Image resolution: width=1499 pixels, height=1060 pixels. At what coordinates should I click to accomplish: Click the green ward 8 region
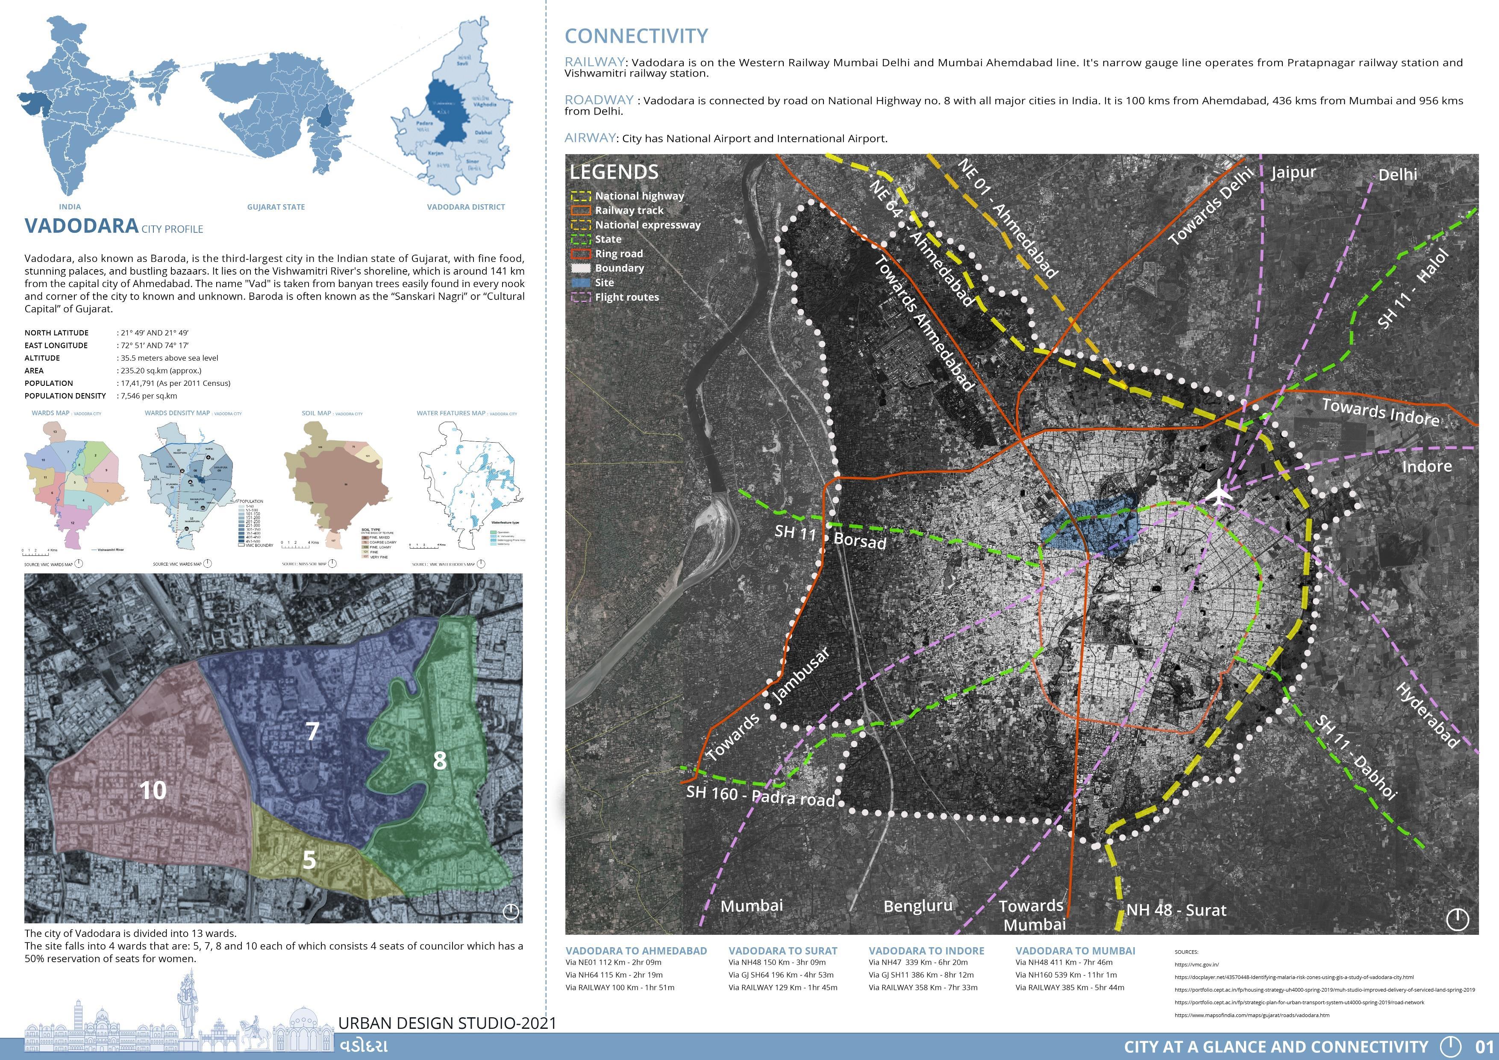coord(440,760)
